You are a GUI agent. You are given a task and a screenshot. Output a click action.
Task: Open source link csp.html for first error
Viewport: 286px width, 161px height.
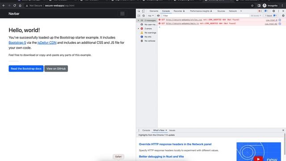[271, 20]
